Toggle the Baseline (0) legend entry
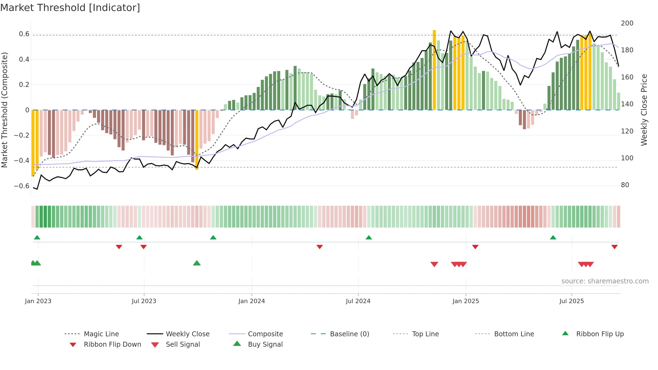Screen dimensions: 658x370 340,334
